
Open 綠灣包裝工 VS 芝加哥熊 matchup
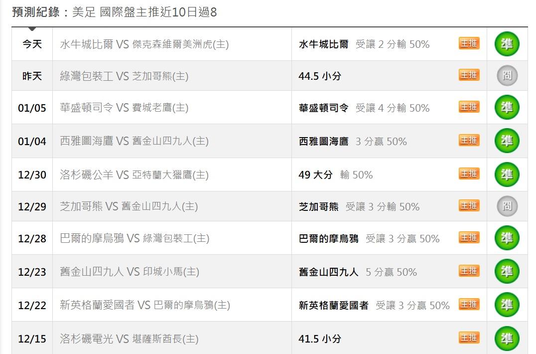124,76
